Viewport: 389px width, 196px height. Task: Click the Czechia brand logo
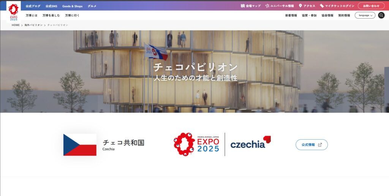(251, 143)
